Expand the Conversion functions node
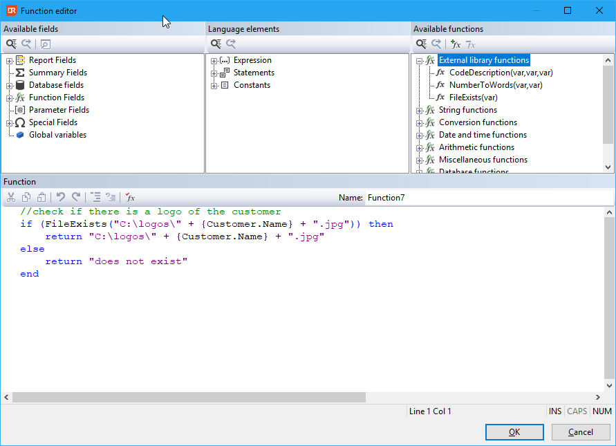The width and height of the screenshot is (616, 446). 419,123
